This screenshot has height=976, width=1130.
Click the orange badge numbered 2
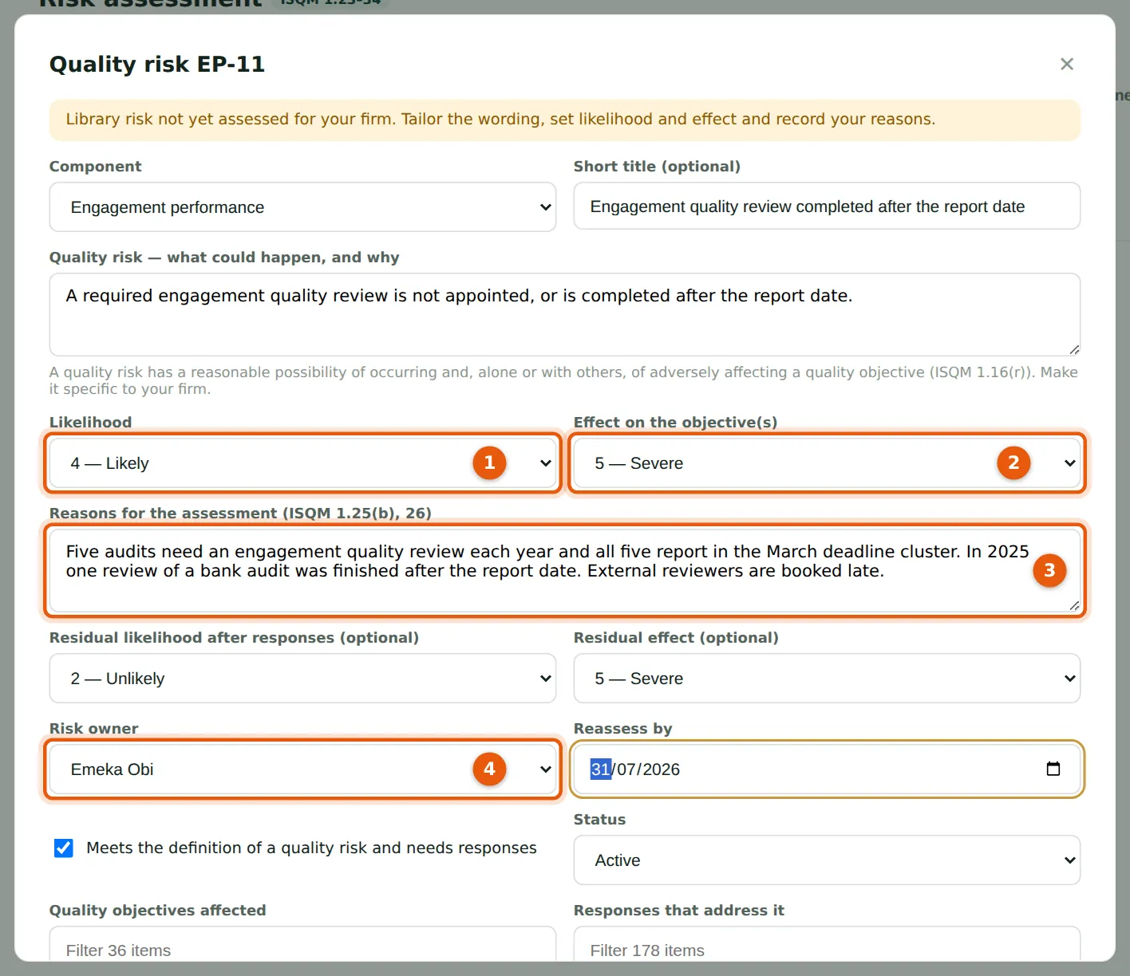click(x=1013, y=462)
